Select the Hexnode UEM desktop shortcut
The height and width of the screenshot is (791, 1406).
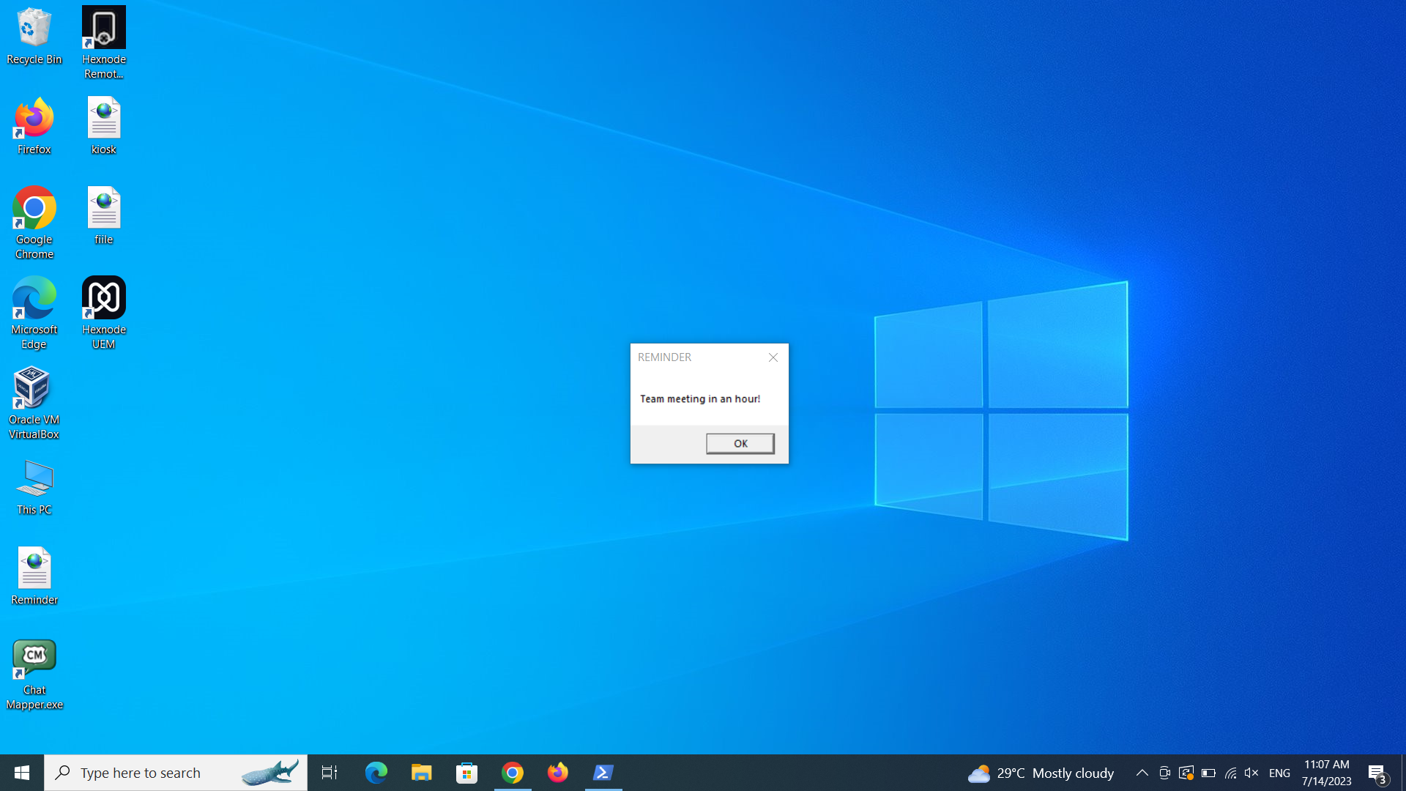tap(104, 313)
